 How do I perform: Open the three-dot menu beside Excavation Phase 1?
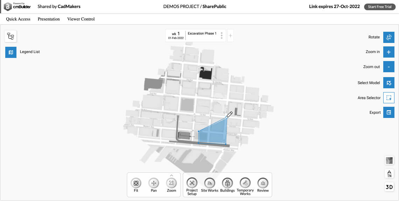[x=222, y=36]
